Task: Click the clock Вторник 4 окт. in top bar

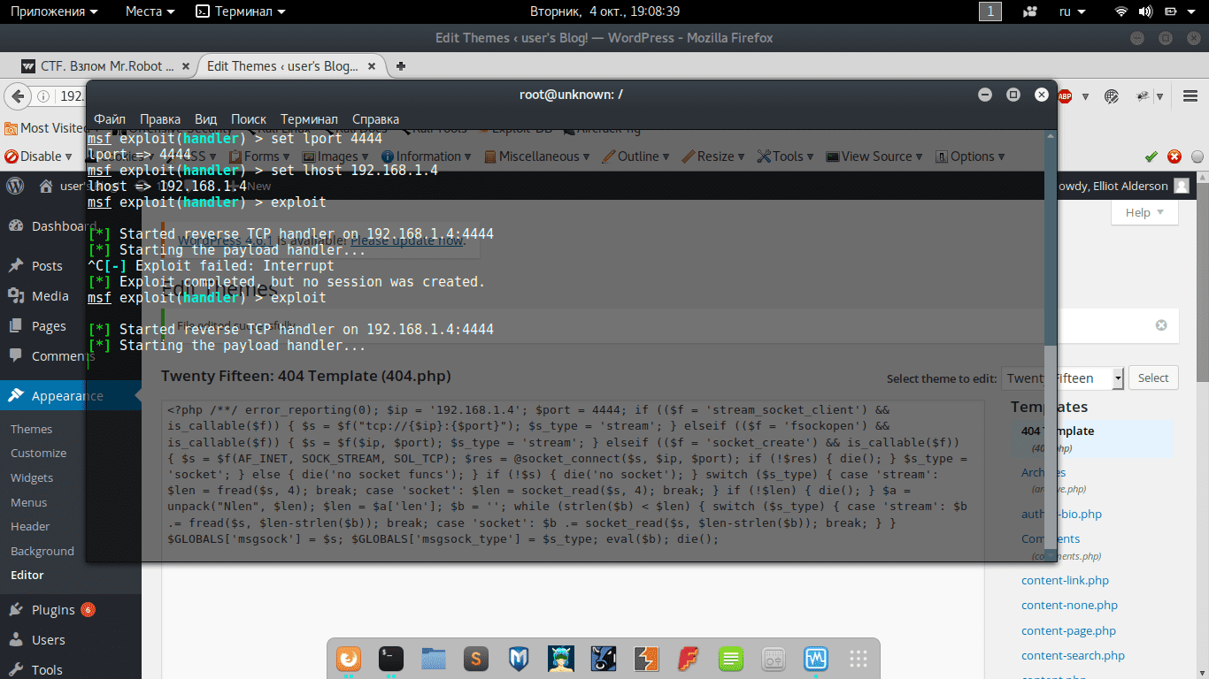Action: click(x=604, y=11)
